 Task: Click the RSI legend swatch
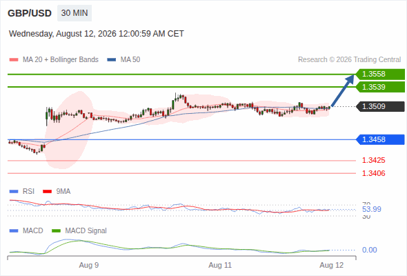(x=14, y=192)
